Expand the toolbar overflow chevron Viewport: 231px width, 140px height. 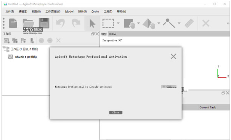coord(228,23)
